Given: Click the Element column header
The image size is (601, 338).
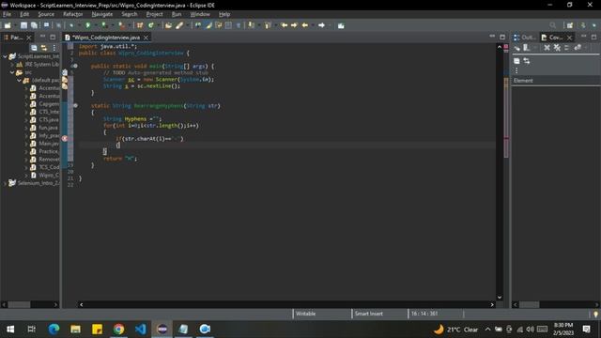Looking at the screenshot, I should [x=556, y=81].
